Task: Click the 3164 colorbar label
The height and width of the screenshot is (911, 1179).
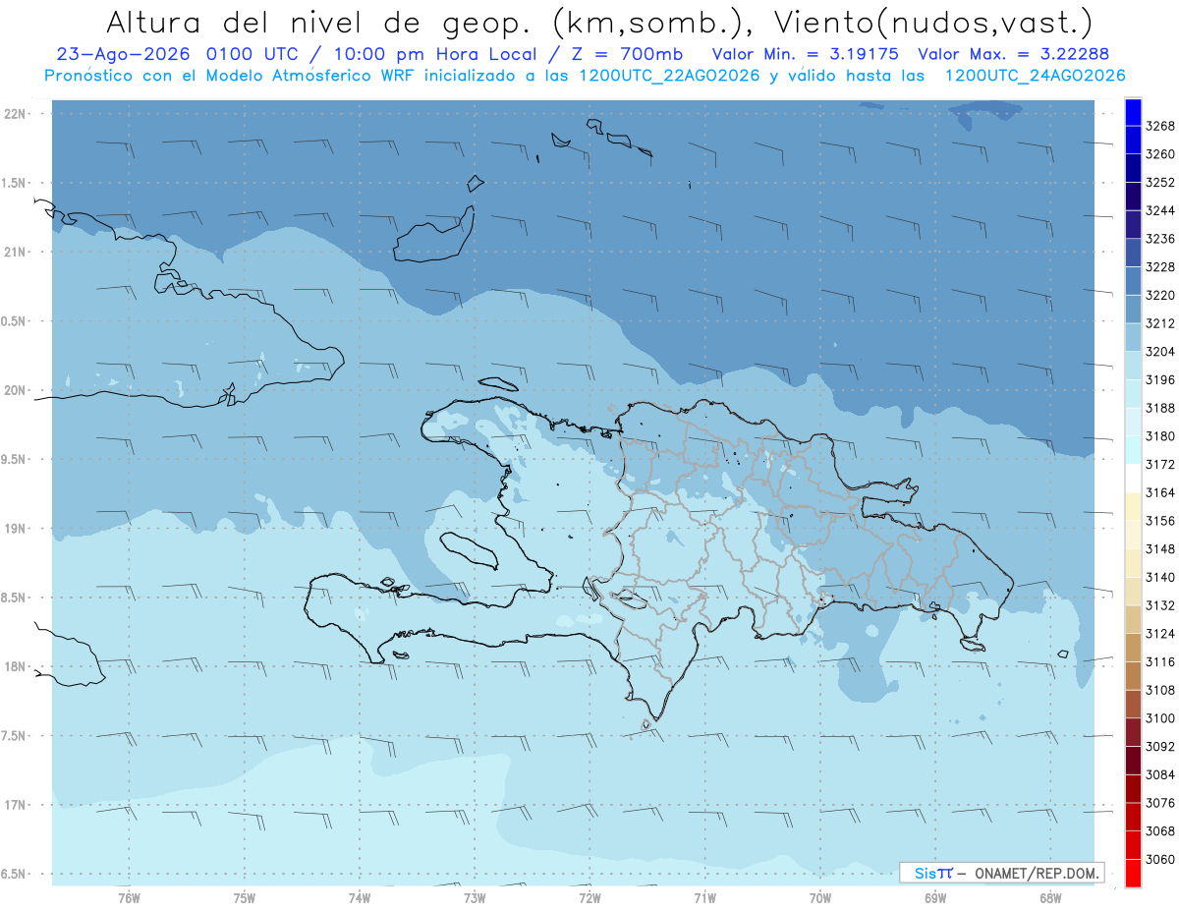Action: pyautogui.click(x=1160, y=492)
